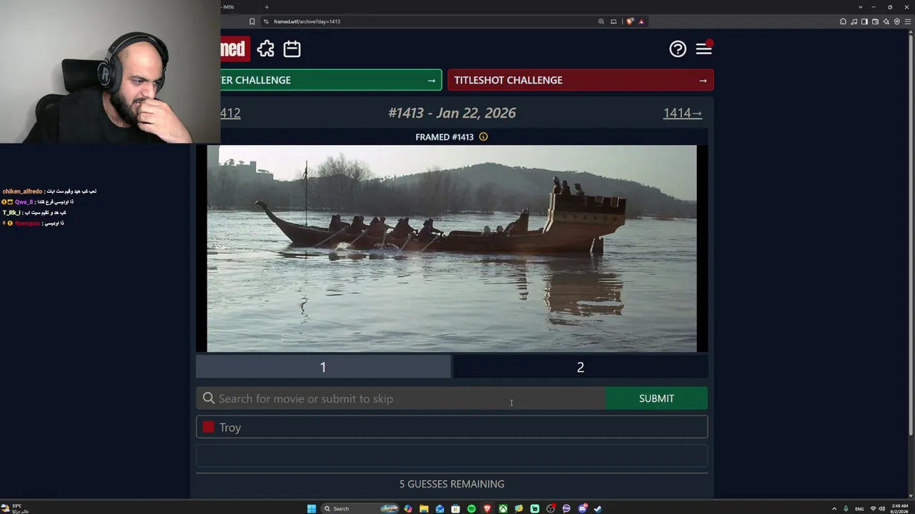Click the "5 GUESSES REMAINING" text
Image resolution: width=915 pixels, height=514 pixels.
point(452,484)
